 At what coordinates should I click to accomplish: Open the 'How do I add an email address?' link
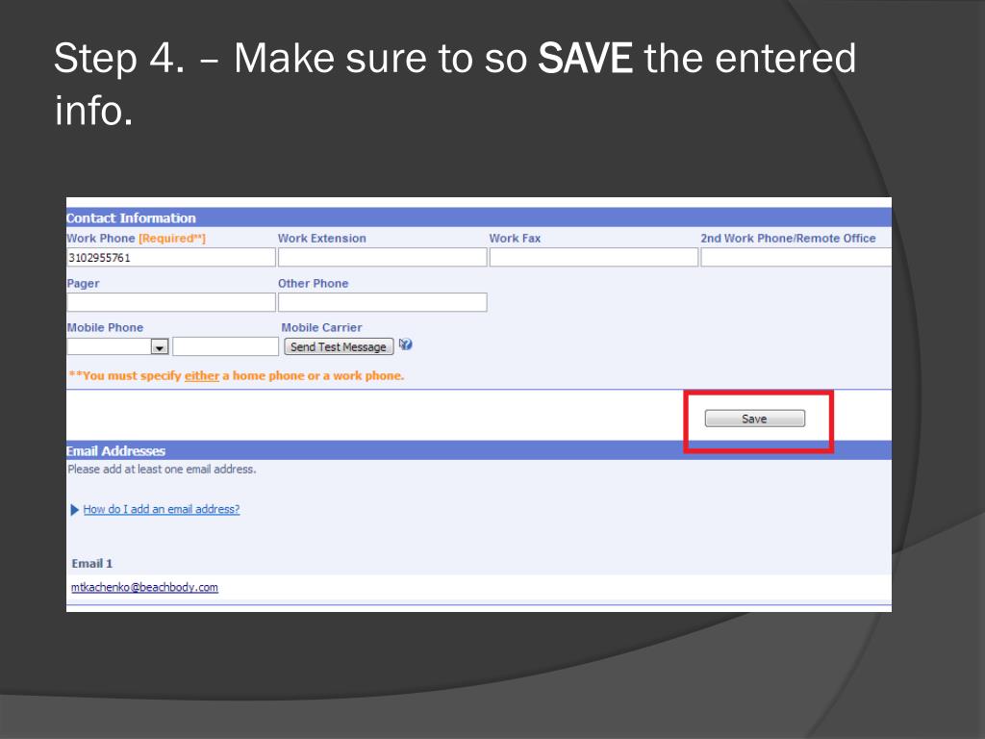[x=162, y=509]
